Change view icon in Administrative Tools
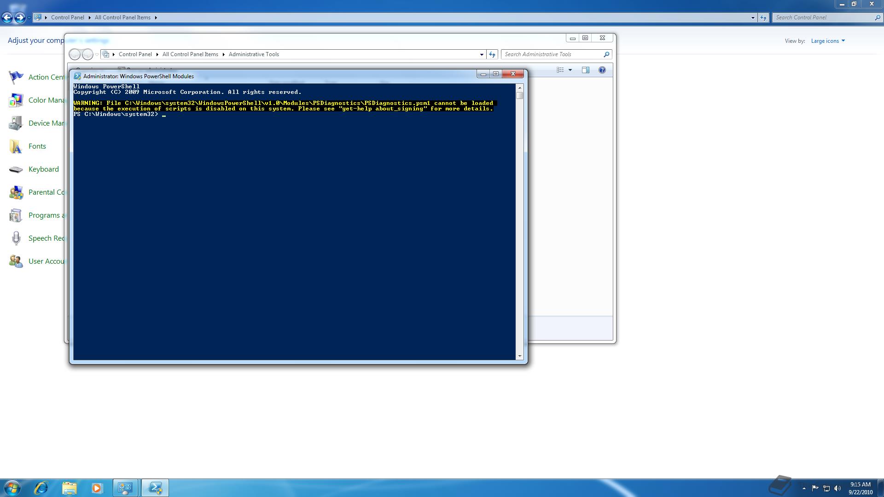This screenshot has height=497, width=884. point(560,70)
